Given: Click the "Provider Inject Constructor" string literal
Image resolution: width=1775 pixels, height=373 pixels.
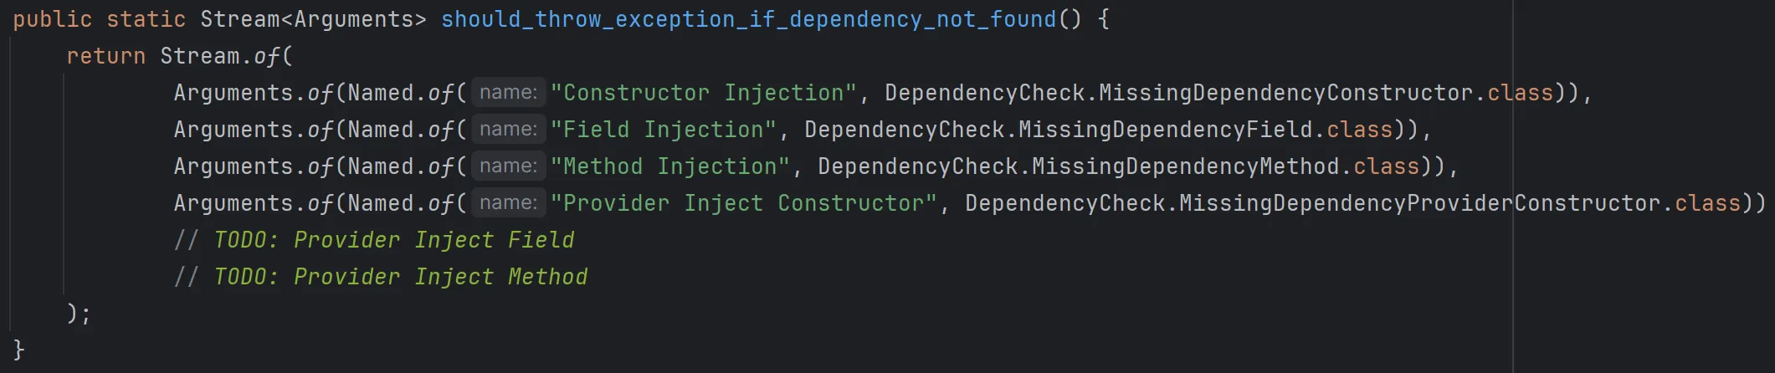Looking at the screenshot, I should 744,203.
